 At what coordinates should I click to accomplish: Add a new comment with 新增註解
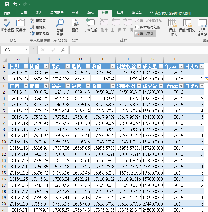point(90,25)
